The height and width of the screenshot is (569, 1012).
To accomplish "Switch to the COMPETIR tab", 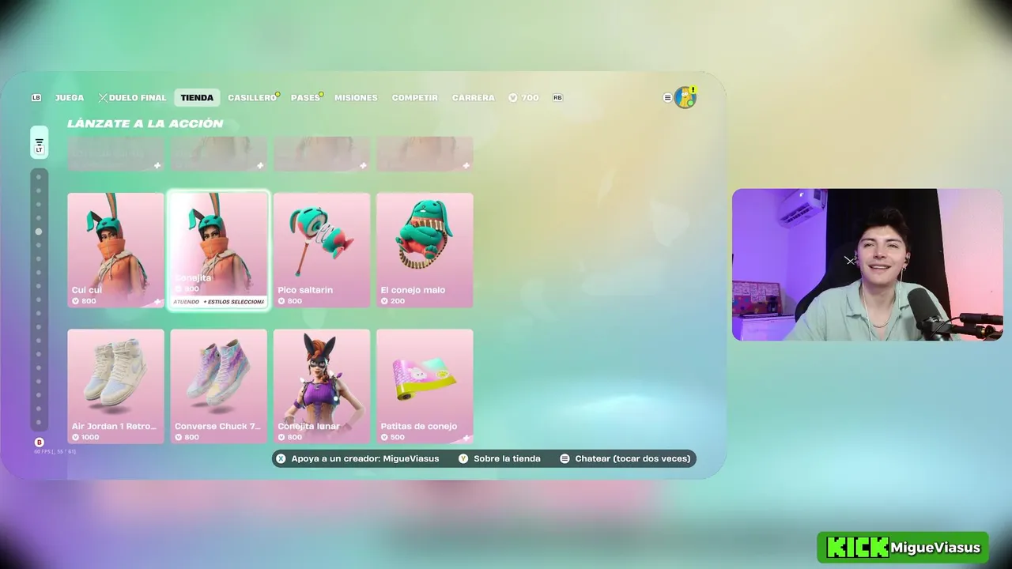I will point(415,98).
